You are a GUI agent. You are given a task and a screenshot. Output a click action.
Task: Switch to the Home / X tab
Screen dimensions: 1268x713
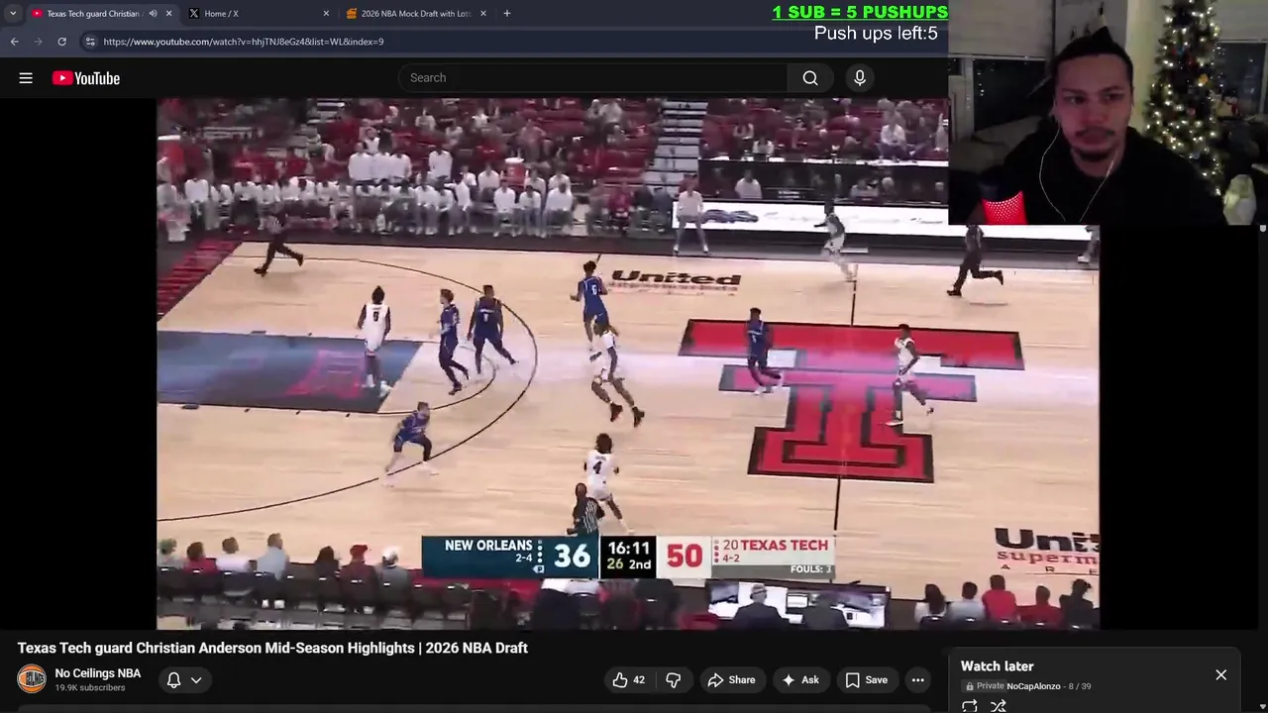tap(258, 14)
